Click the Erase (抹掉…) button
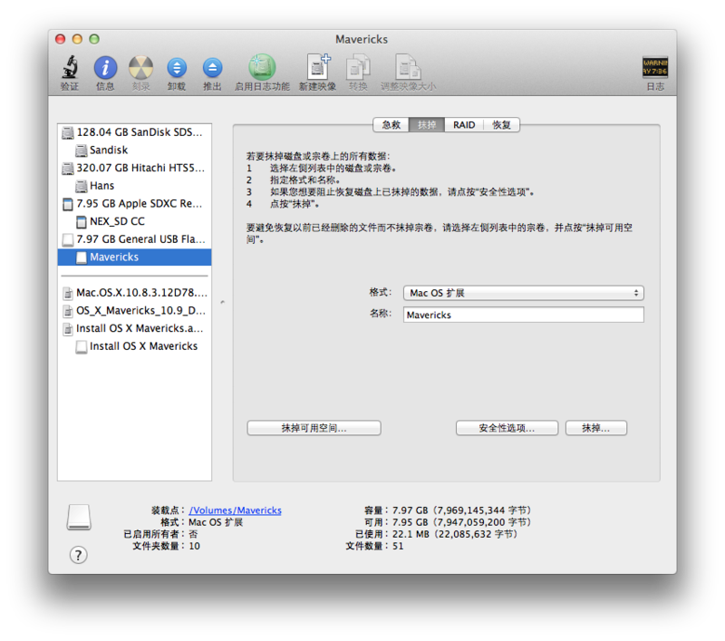Image resolution: width=725 pixels, height=641 pixels. 596,428
